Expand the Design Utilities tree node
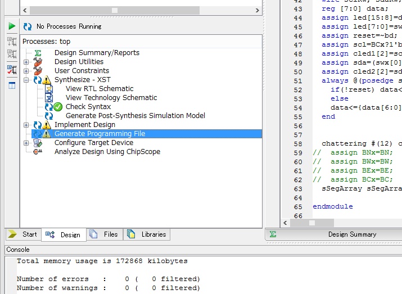This screenshot has width=402, height=294. pos(26,62)
